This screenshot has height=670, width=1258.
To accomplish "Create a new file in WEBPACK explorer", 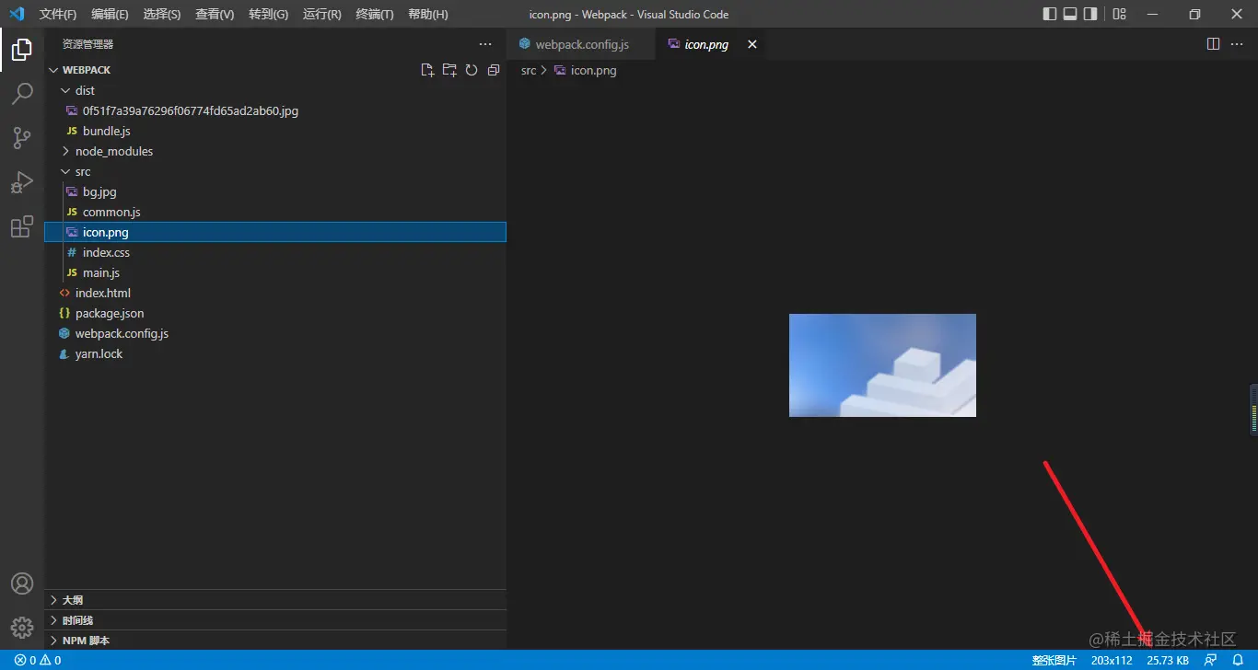I will (427, 70).
